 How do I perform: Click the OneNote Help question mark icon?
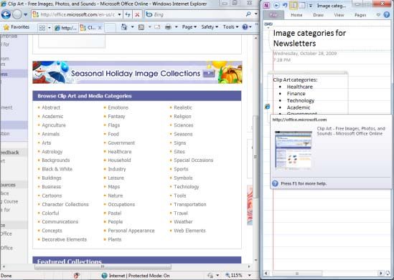[387, 15]
